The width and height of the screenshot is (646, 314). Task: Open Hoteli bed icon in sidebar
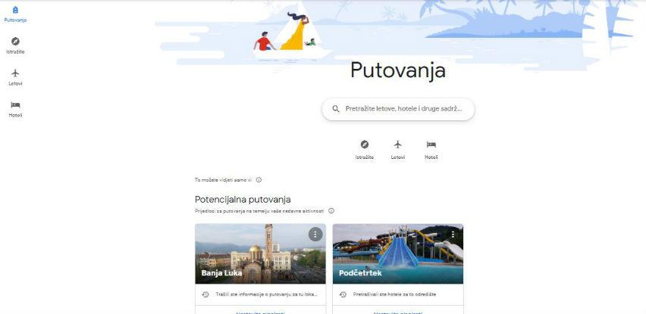coord(15,105)
